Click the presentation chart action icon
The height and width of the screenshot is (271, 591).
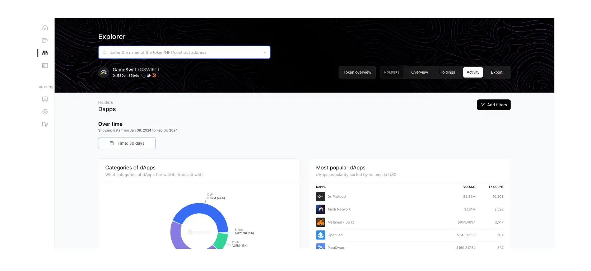pos(45,99)
